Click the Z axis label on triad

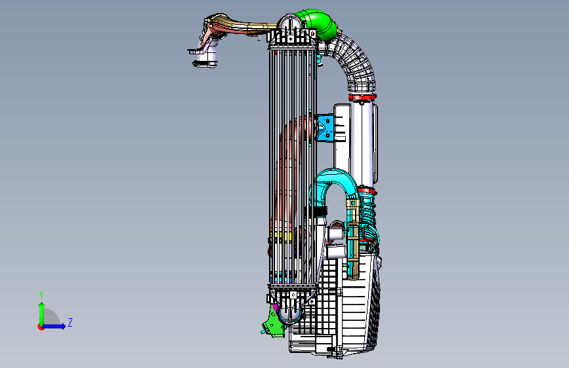[70, 322]
